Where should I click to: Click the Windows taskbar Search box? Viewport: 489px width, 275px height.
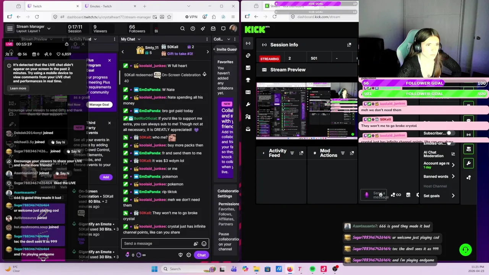pos(188,269)
